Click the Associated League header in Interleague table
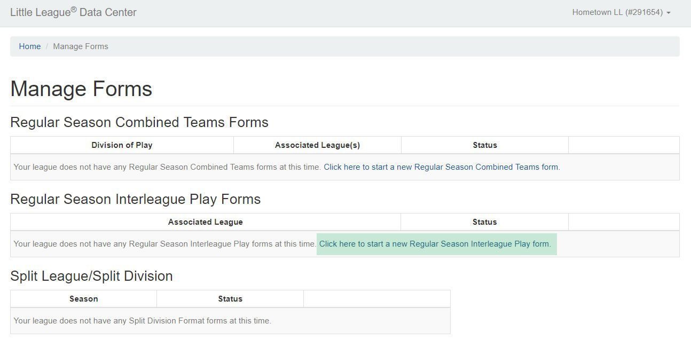691x348 pixels. pyautogui.click(x=206, y=222)
